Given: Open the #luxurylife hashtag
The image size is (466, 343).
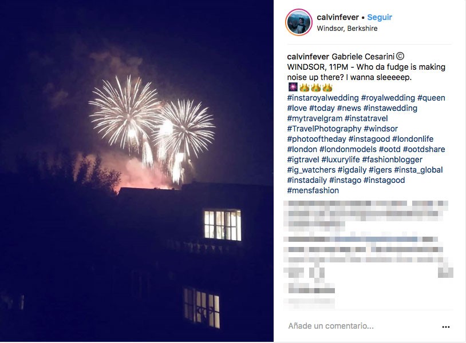Looking at the screenshot, I should 341,159.
